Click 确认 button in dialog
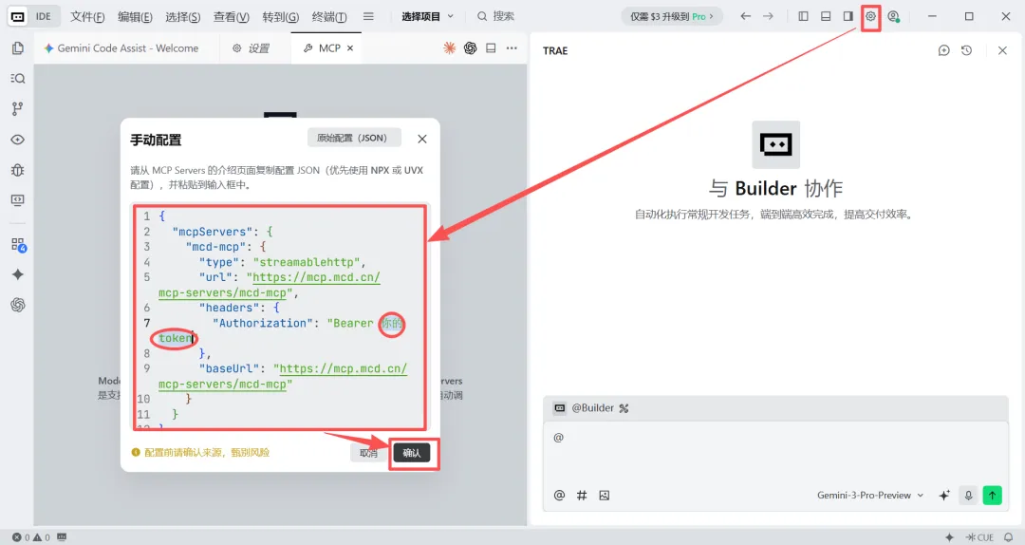 (412, 453)
